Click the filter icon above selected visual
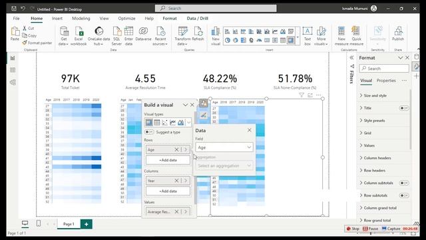Image resolution: width=426 pixels, height=240 pixels. tap(302, 95)
